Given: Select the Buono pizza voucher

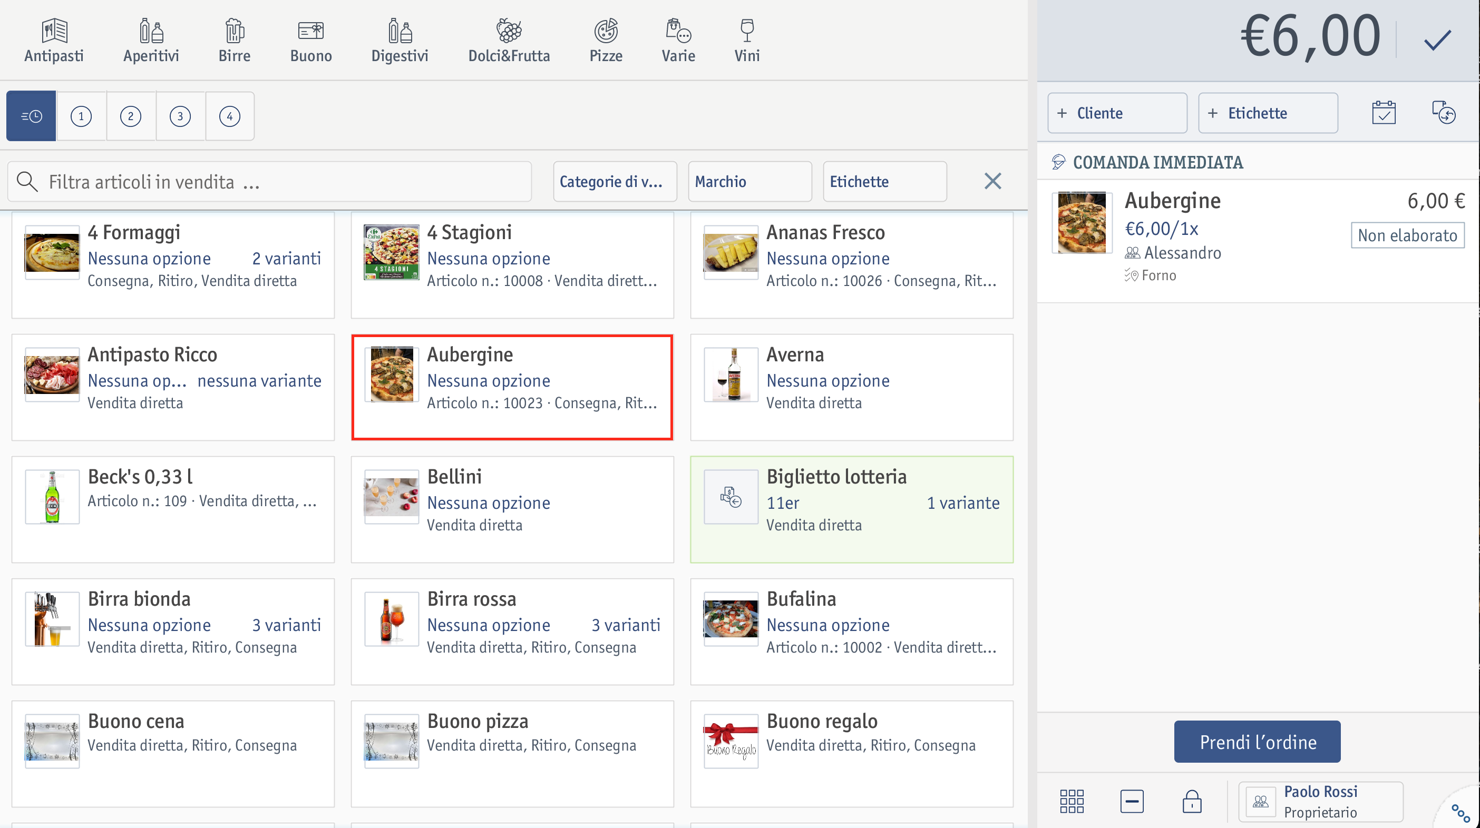Looking at the screenshot, I should tap(512, 754).
